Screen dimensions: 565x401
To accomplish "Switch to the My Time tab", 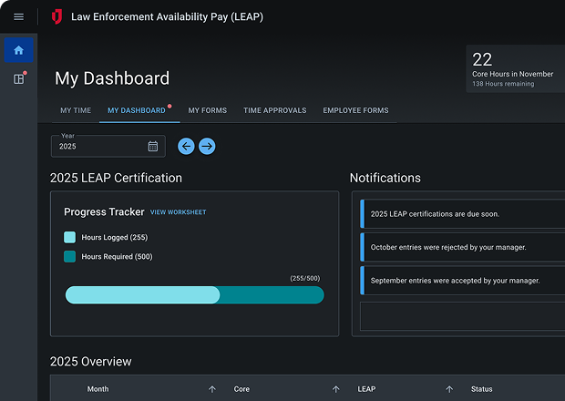I will tap(76, 110).
